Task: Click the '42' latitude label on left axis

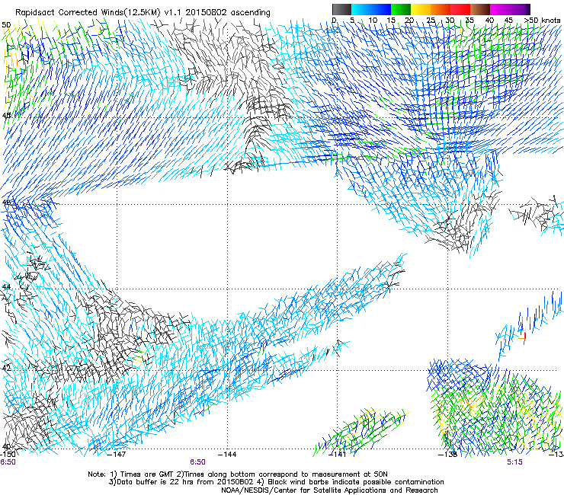Action: (x=6, y=369)
